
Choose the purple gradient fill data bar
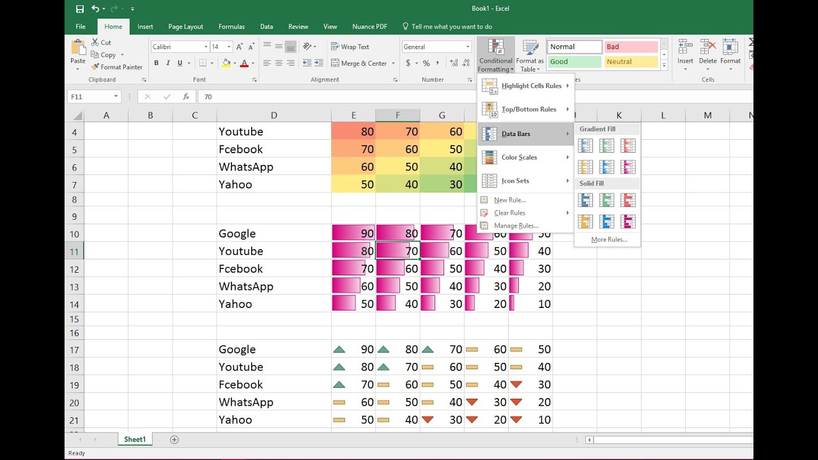(x=628, y=167)
